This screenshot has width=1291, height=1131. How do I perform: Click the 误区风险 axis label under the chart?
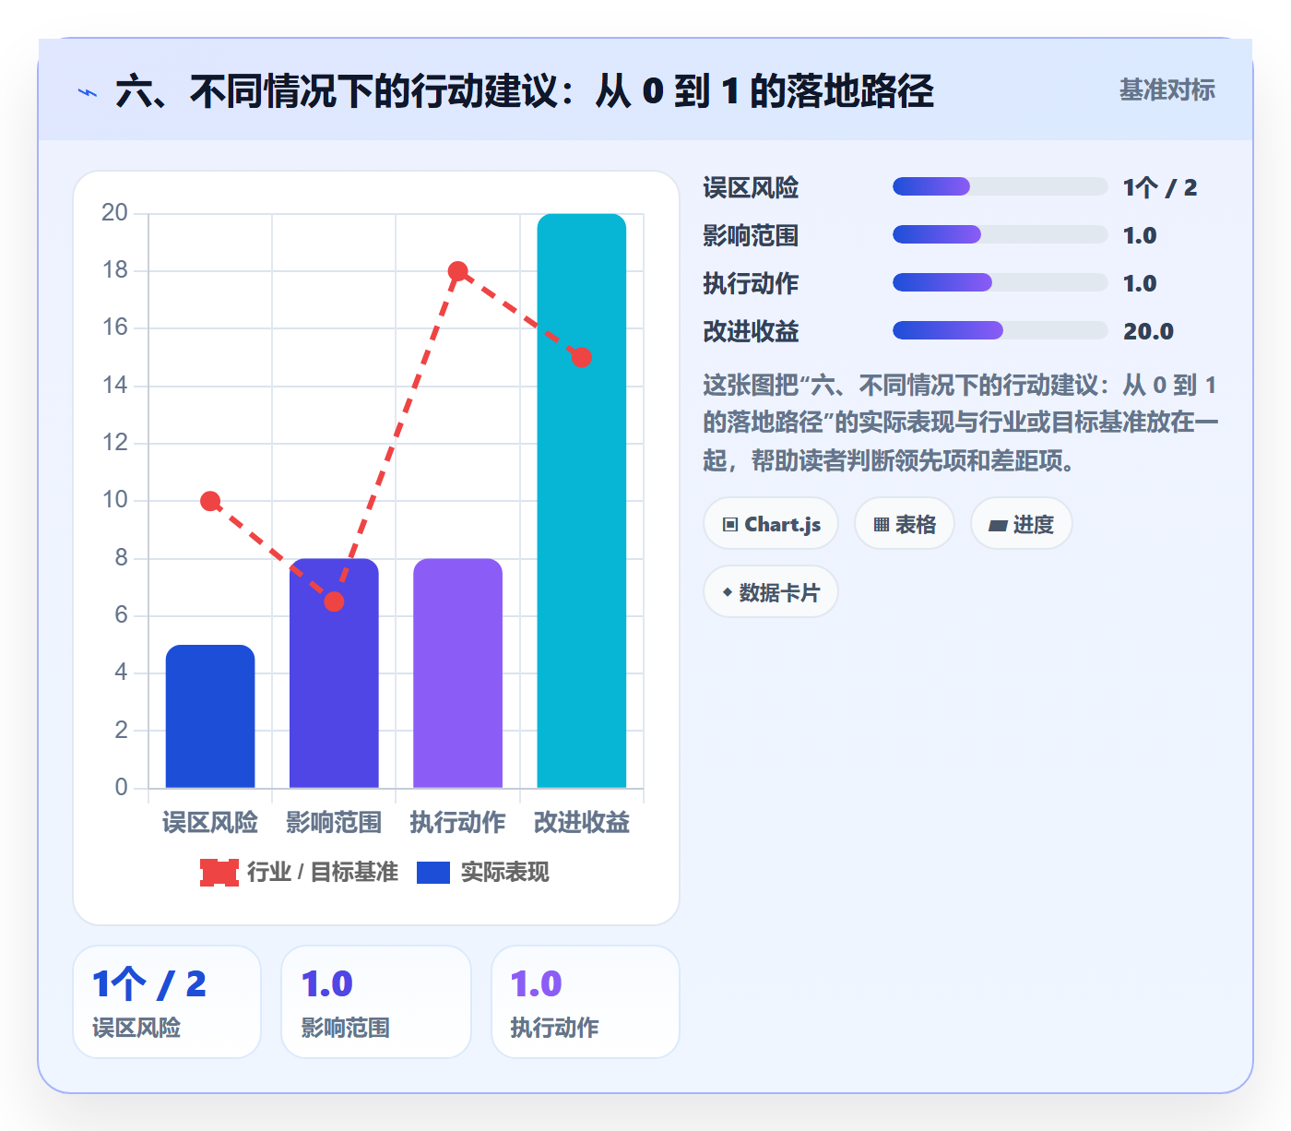210,822
